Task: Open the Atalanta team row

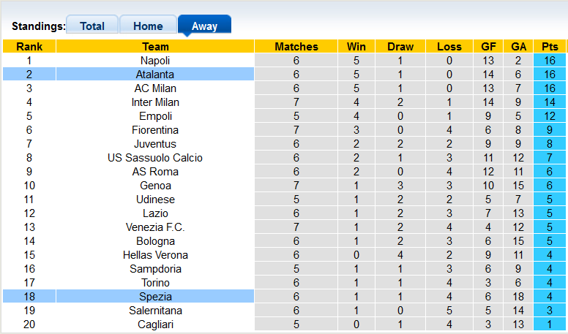Action: [155, 75]
